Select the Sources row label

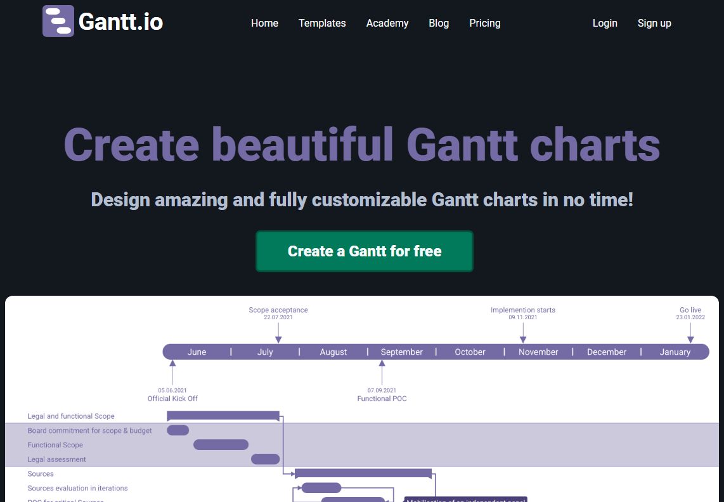tap(41, 473)
